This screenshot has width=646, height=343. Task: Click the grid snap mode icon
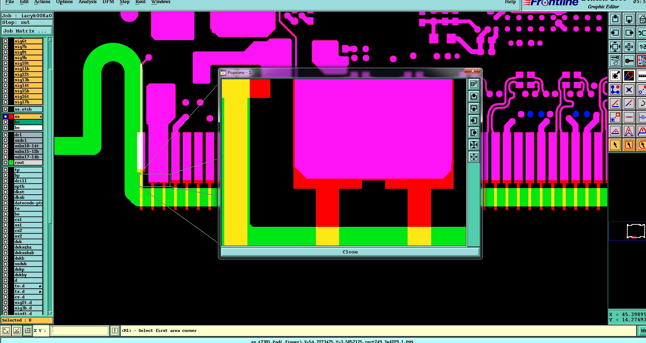click(x=27, y=331)
